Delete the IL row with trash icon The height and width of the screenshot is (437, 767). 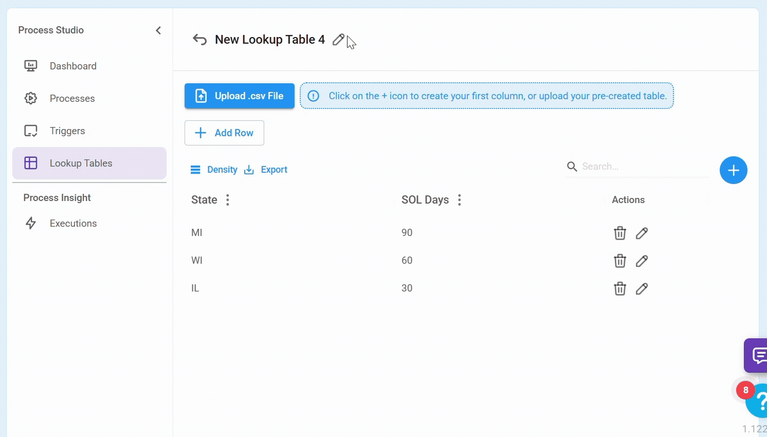pos(620,288)
